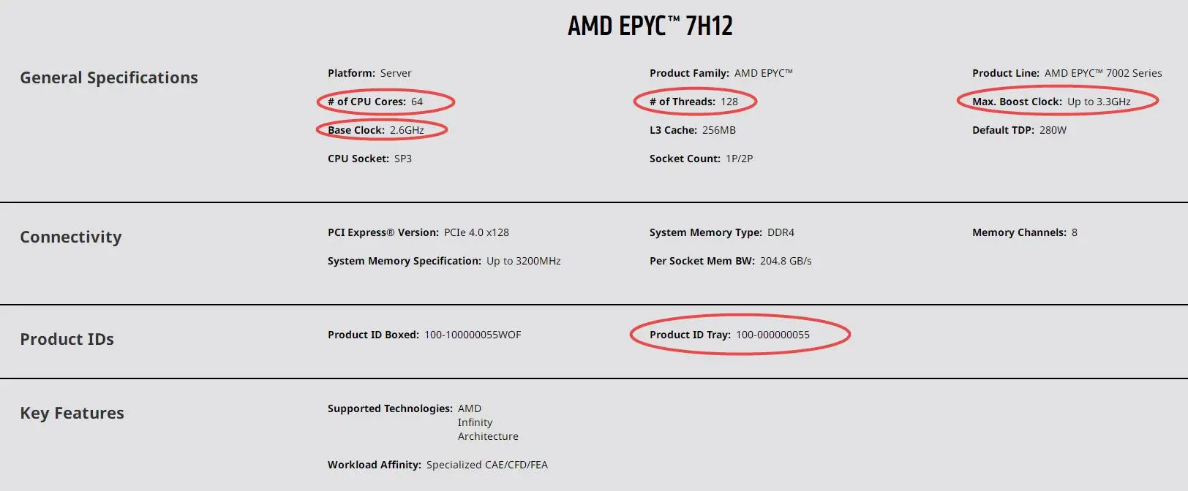This screenshot has height=491, width=1188.
Task: Click the Default TDP 280W entry
Action: [x=1019, y=130]
